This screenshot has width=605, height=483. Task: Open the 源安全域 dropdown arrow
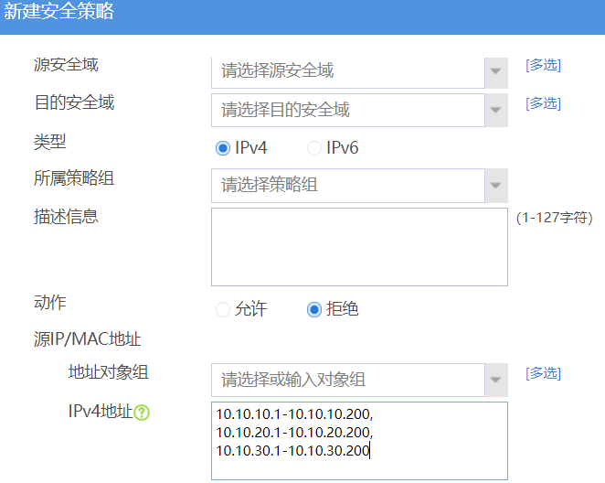496,70
